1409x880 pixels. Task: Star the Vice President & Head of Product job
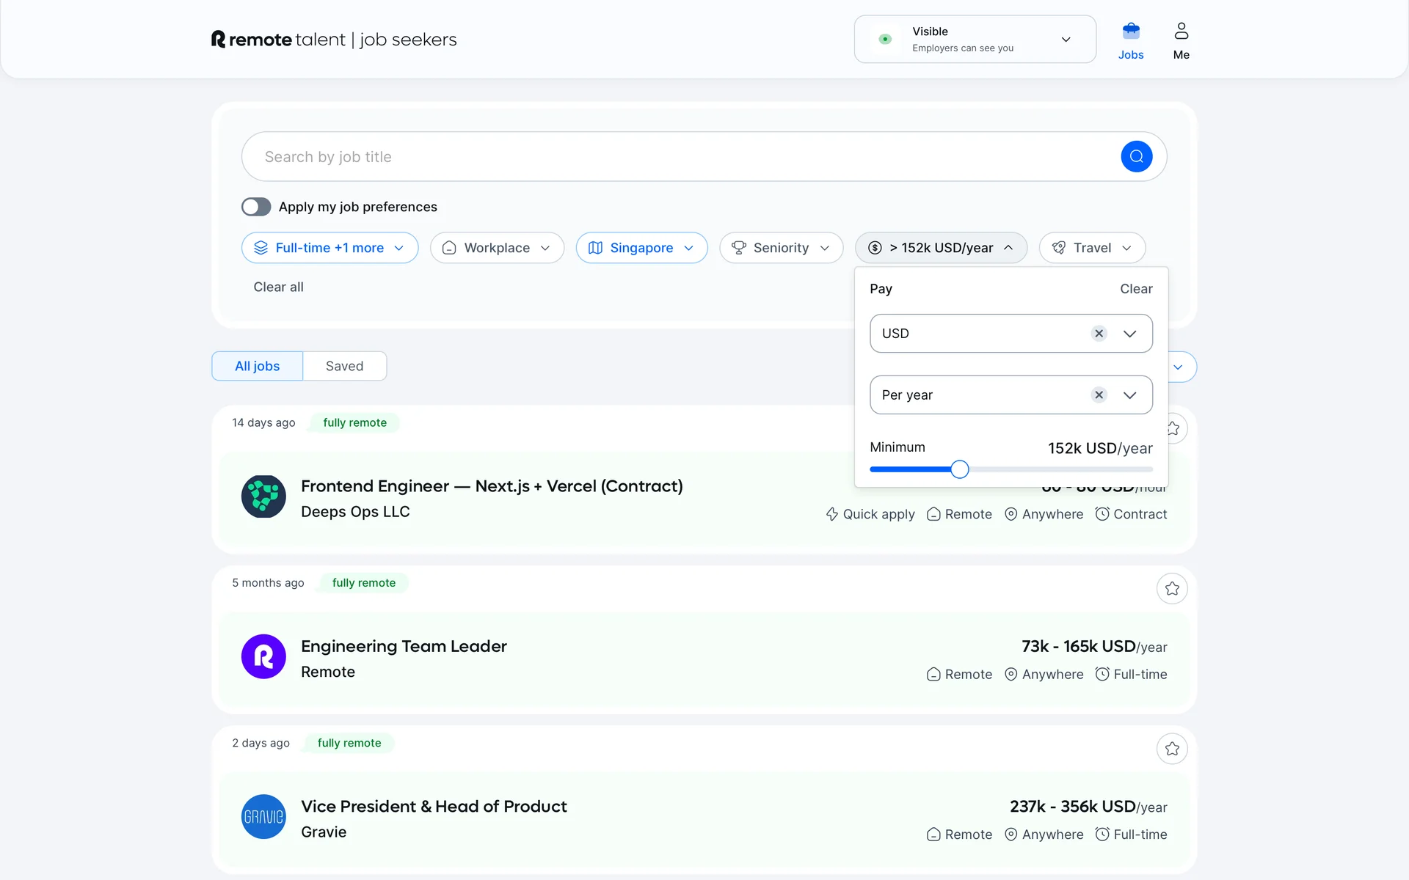click(x=1172, y=749)
